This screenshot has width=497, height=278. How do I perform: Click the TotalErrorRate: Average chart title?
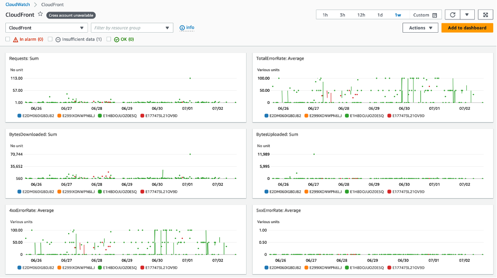click(x=280, y=59)
